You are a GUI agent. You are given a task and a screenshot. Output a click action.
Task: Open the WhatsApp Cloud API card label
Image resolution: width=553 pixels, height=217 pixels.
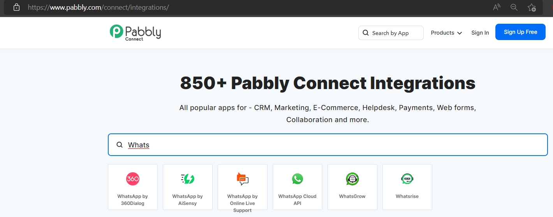[x=298, y=200]
